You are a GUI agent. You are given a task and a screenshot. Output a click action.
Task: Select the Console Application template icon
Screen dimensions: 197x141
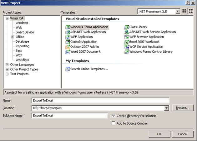pyautogui.click(x=68, y=42)
